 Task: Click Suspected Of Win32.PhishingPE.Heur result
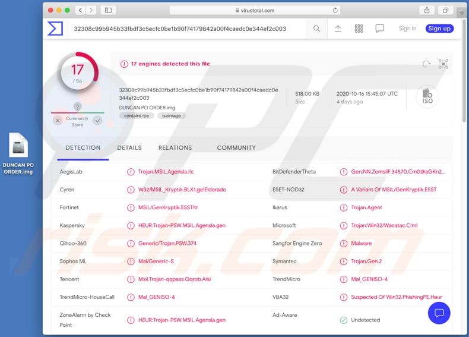(397, 297)
